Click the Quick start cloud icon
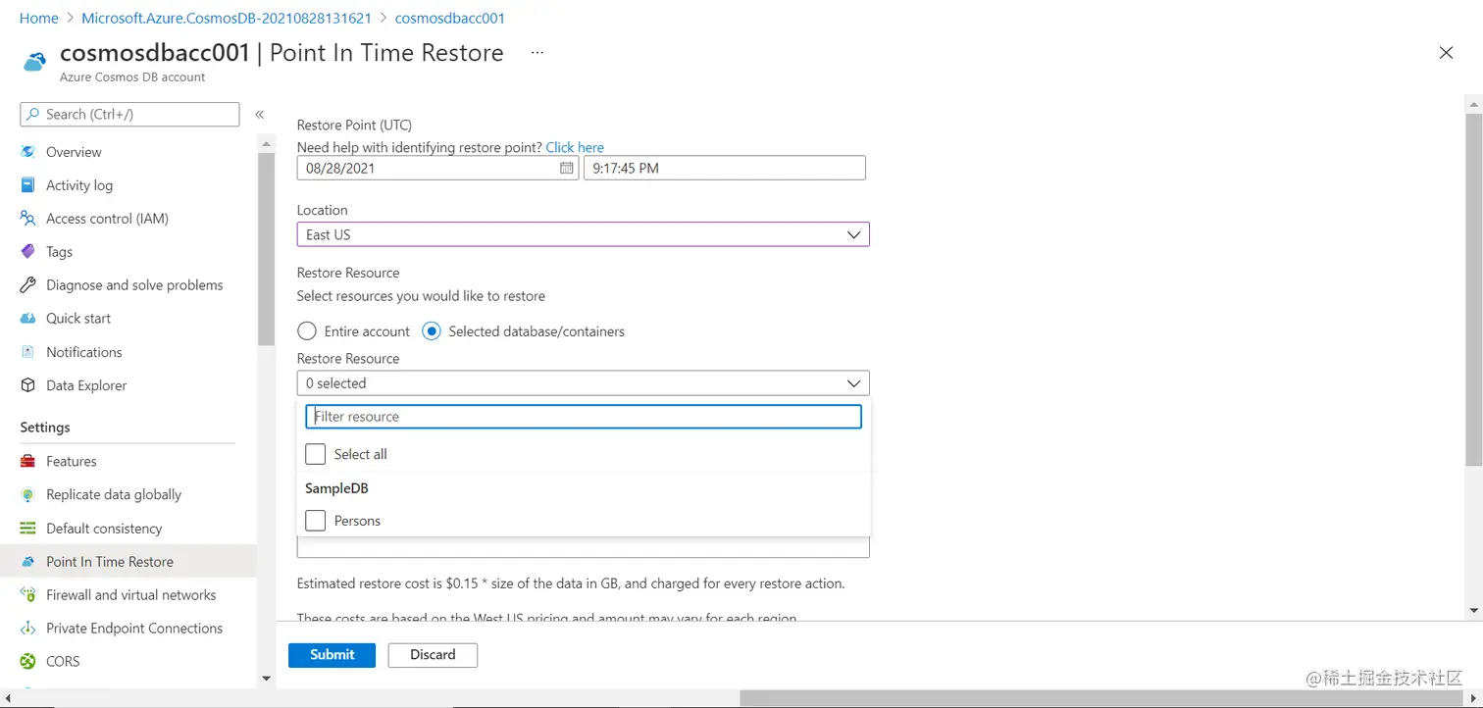This screenshot has width=1483, height=708. click(x=28, y=319)
